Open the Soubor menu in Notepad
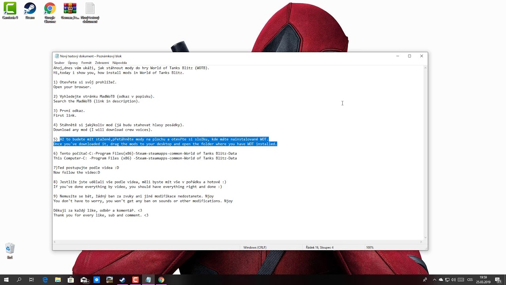This screenshot has width=506, height=285. (59, 63)
